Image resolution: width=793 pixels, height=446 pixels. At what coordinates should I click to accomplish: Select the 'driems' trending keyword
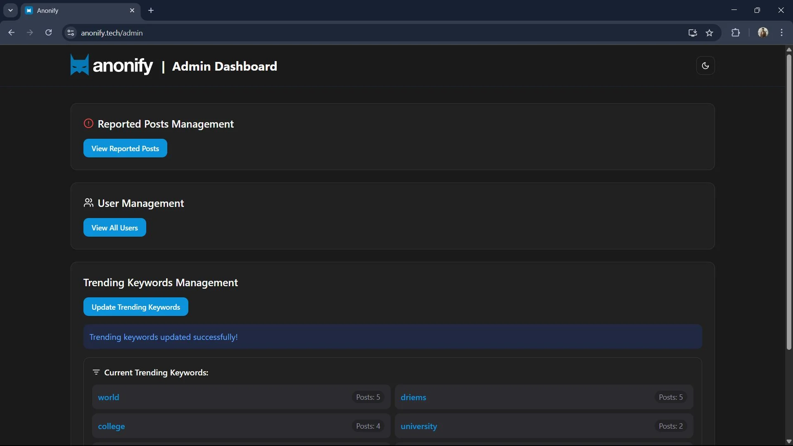coord(413,397)
